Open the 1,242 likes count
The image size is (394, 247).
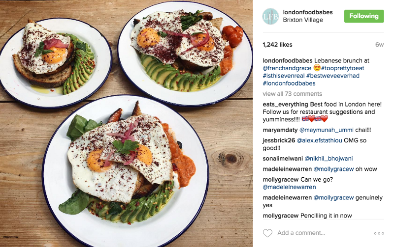click(277, 45)
